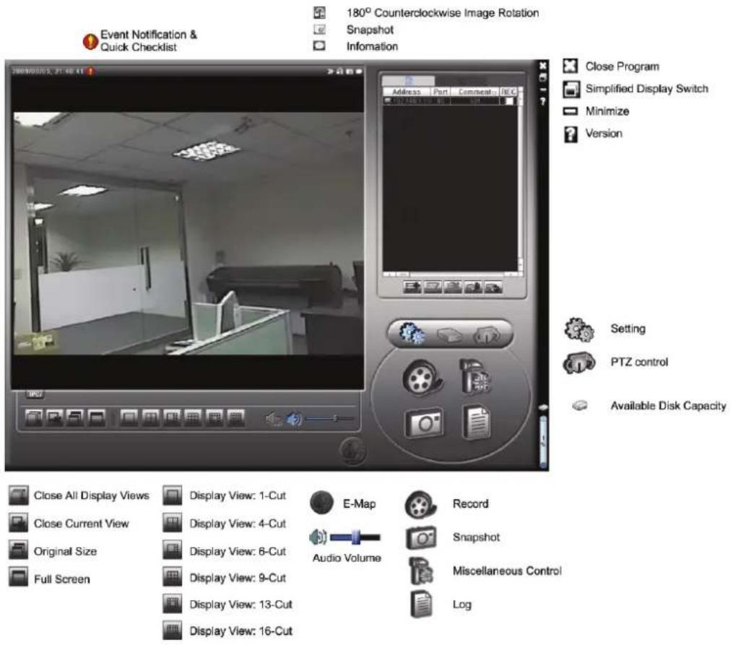Select Original Size icon in the viewer toolbar

[x=76, y=417]
